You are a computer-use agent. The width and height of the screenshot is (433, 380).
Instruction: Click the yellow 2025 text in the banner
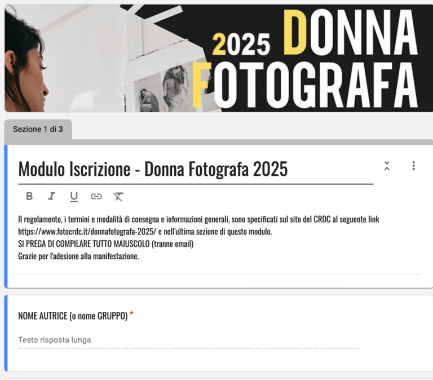click(241, 44)
